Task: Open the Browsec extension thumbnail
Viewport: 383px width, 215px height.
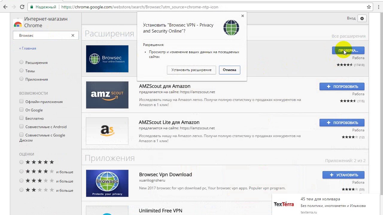Action: 107,59
